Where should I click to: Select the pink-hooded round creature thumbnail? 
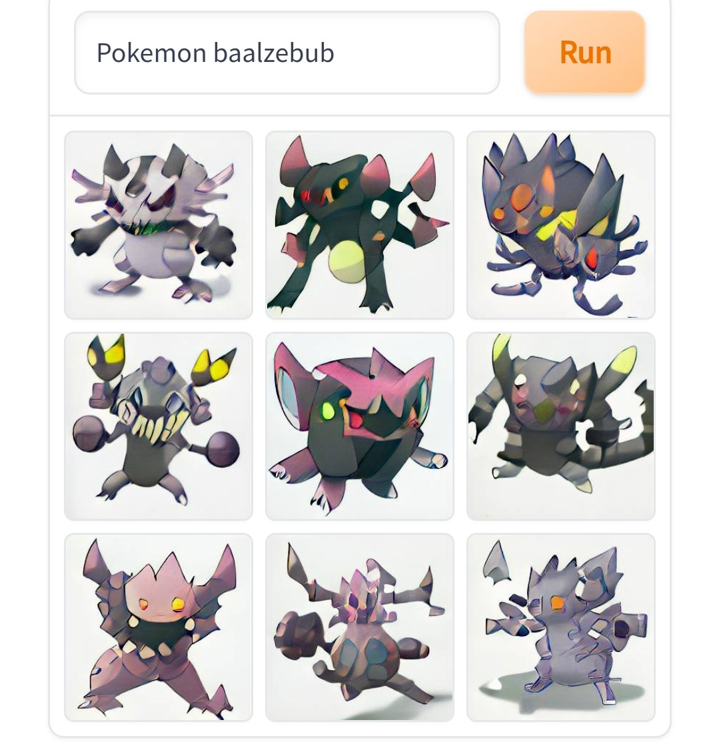pyautogui.click(x=360, y=426)
